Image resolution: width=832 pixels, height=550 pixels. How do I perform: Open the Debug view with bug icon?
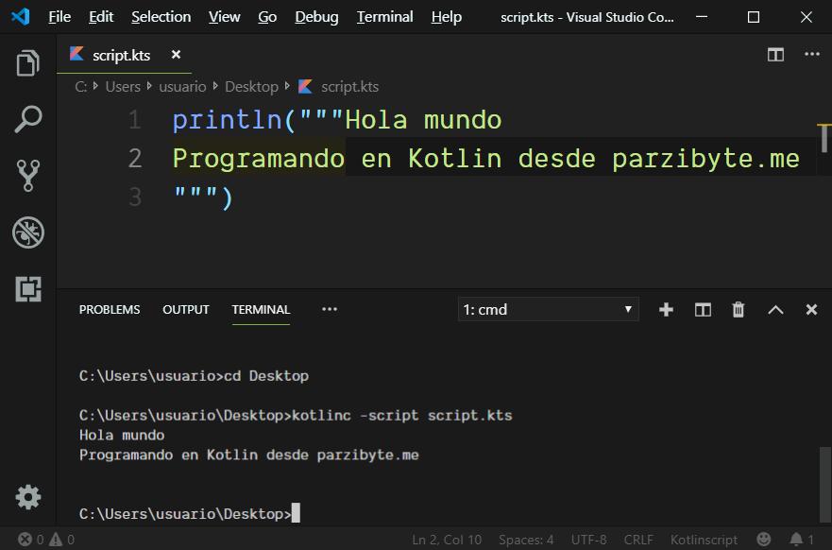28,232
